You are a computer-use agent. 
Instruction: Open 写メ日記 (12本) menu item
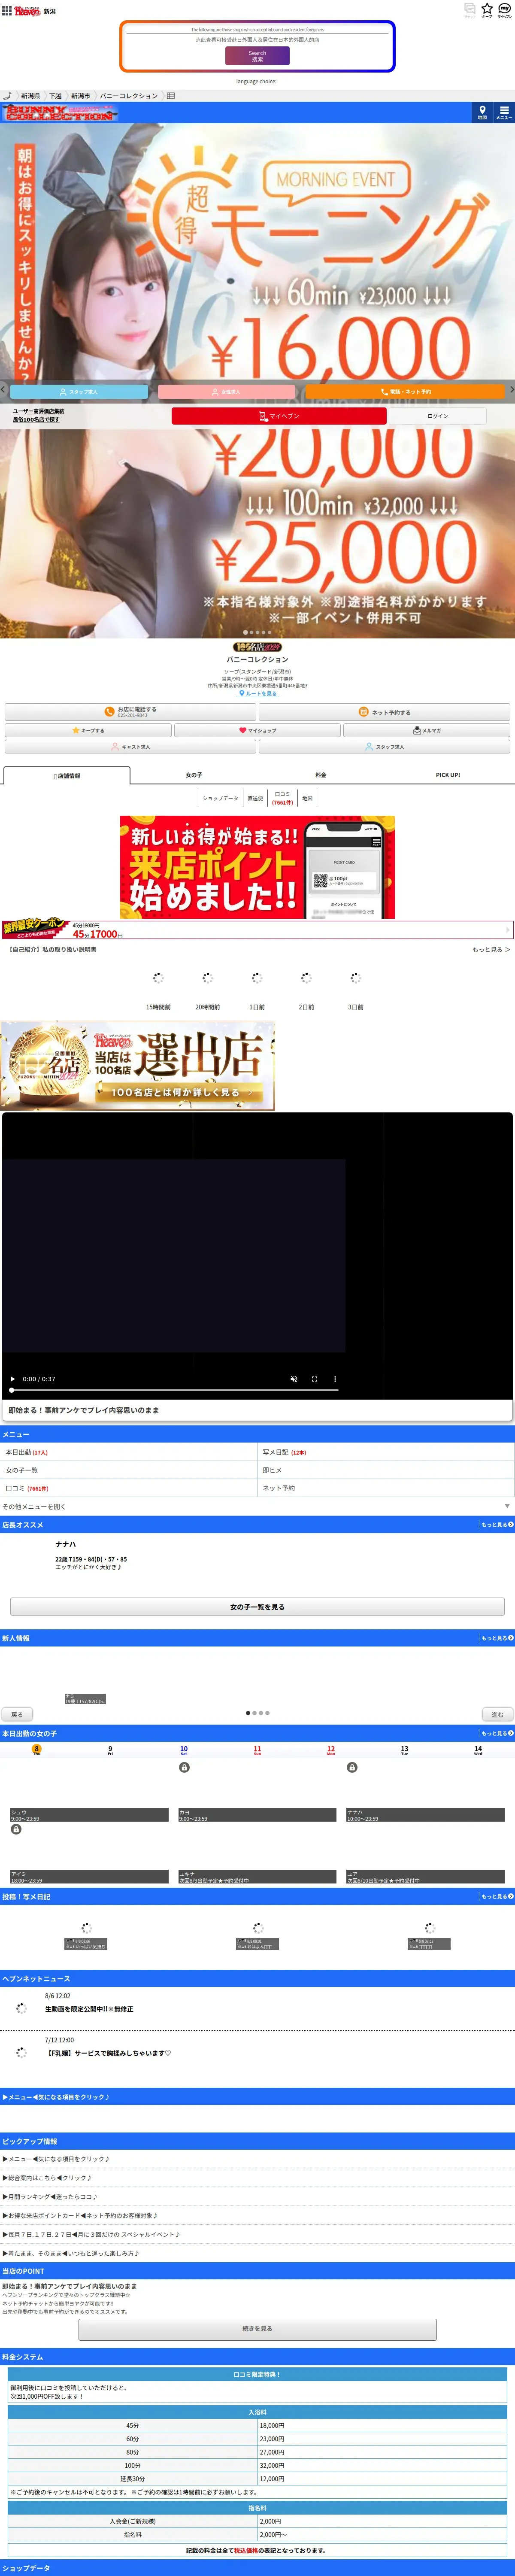coord(386,1452)
